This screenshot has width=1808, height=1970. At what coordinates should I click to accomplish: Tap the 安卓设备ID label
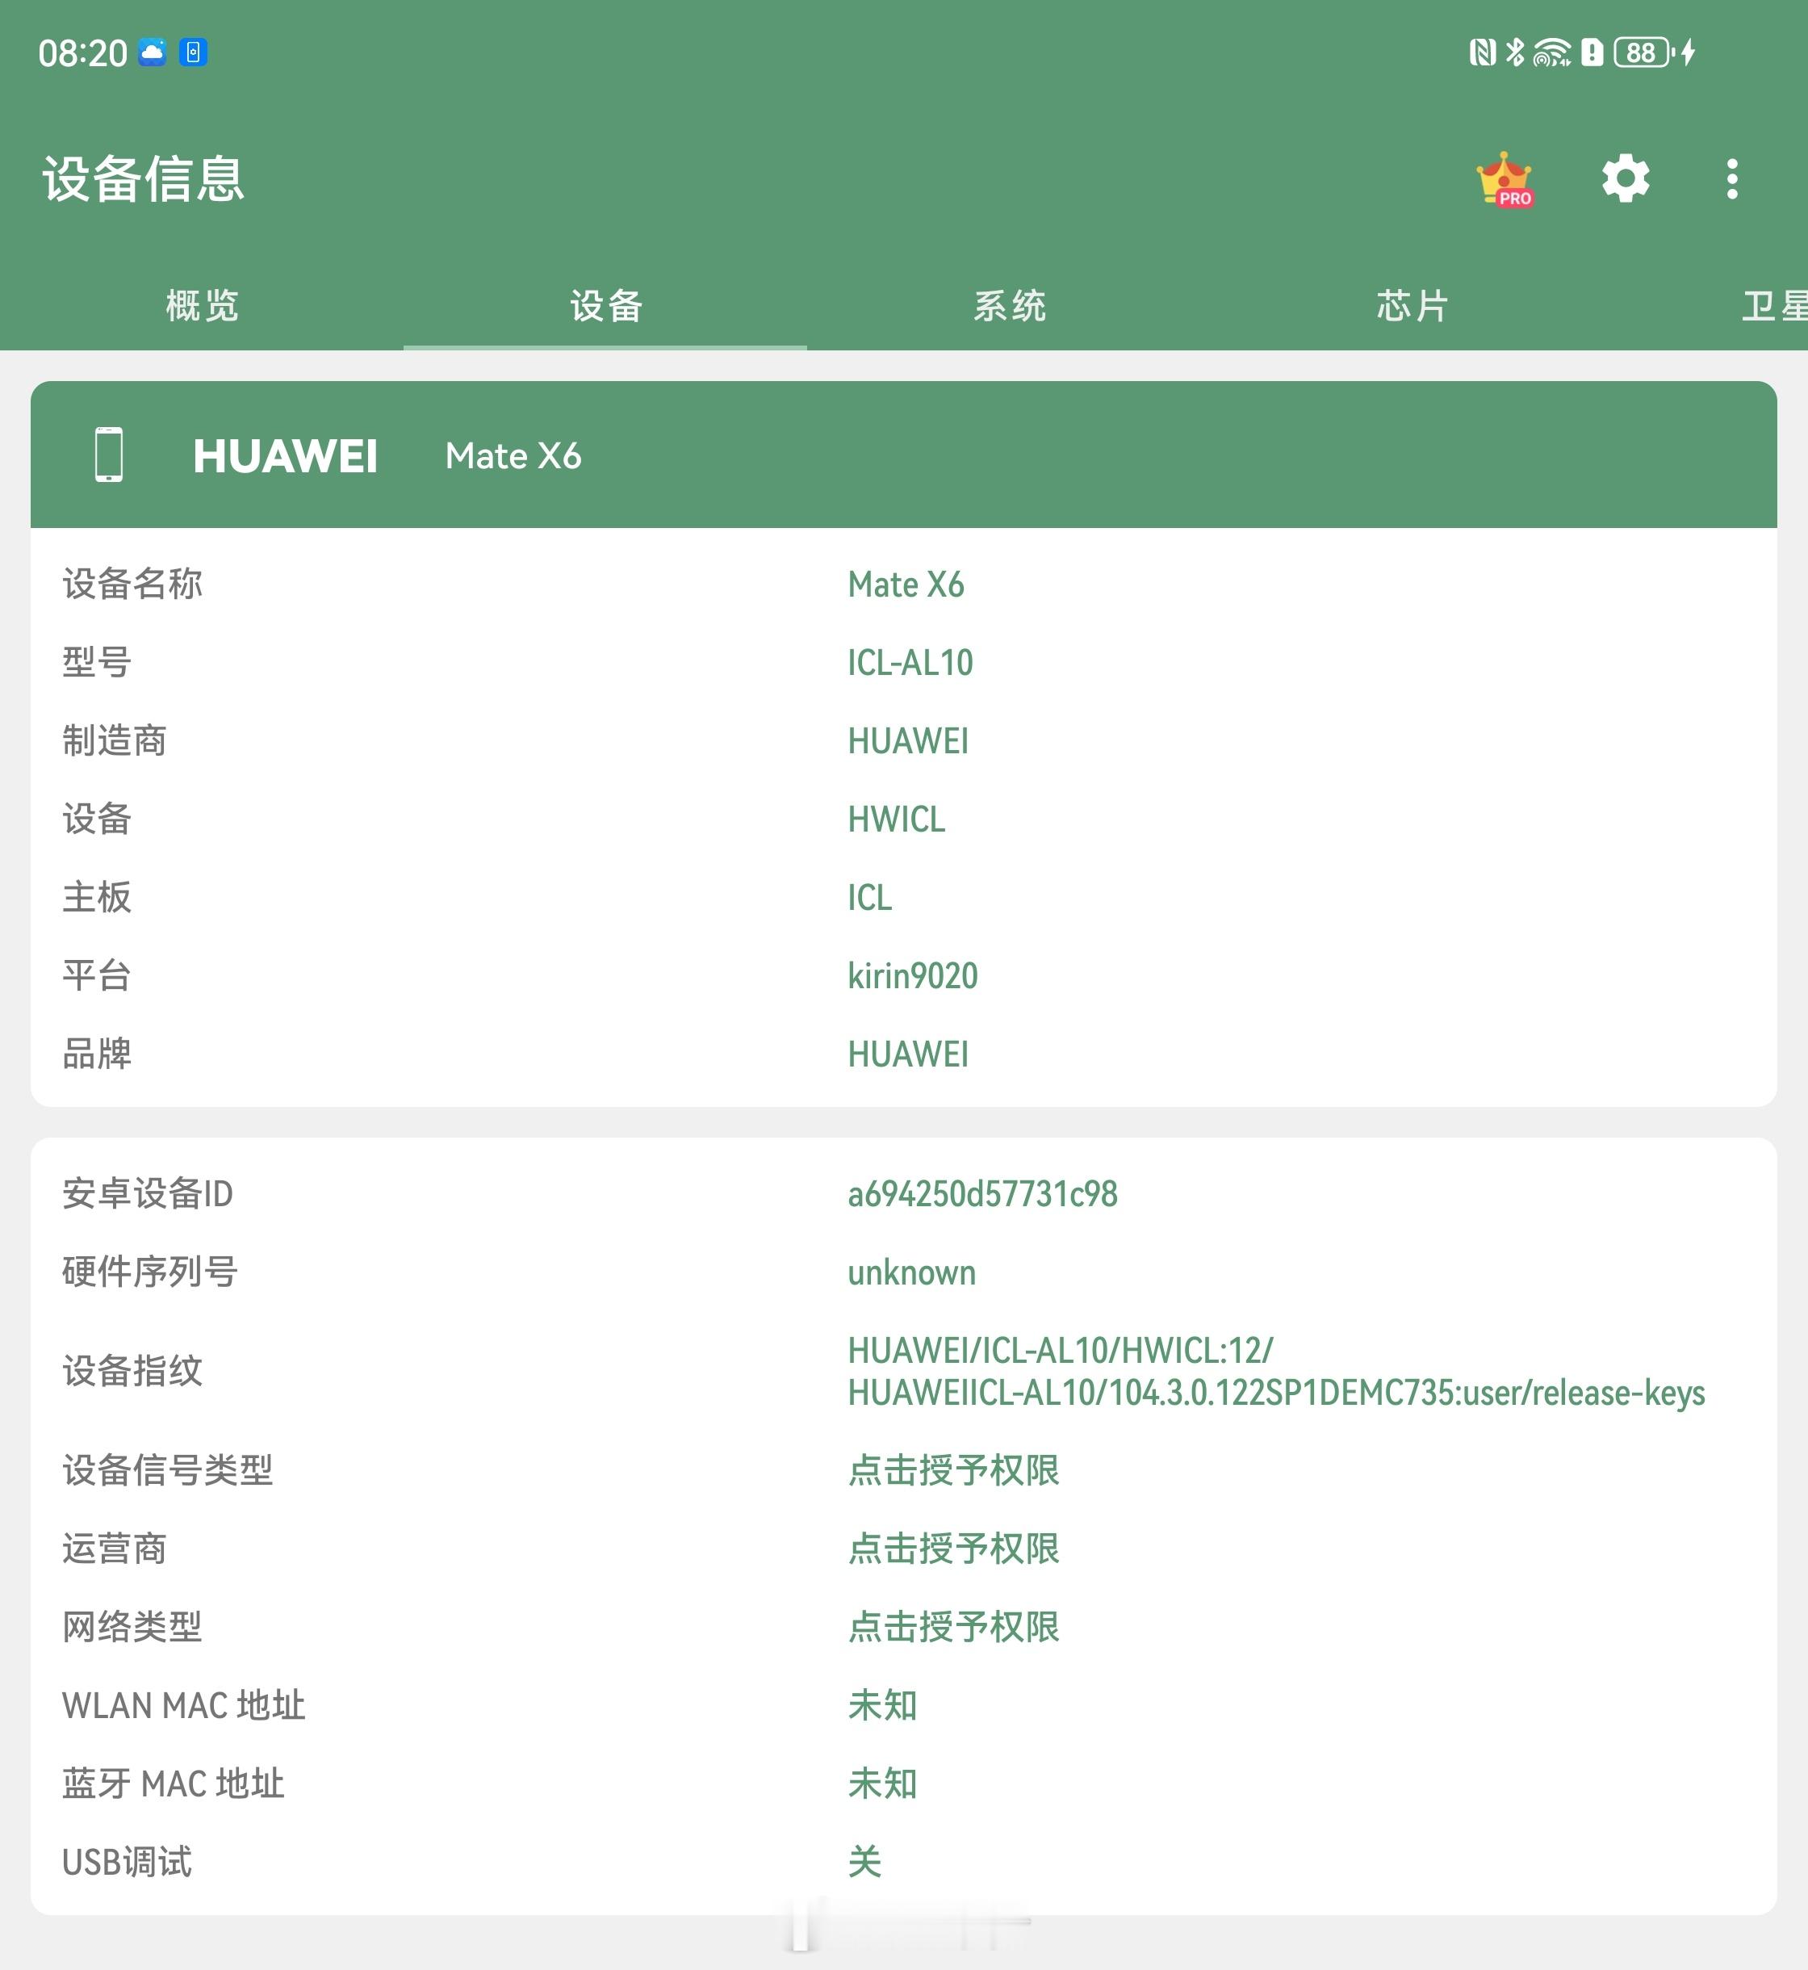148,1194
